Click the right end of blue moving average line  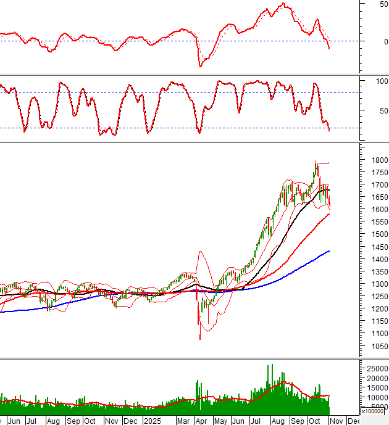[x=329, y=251]
